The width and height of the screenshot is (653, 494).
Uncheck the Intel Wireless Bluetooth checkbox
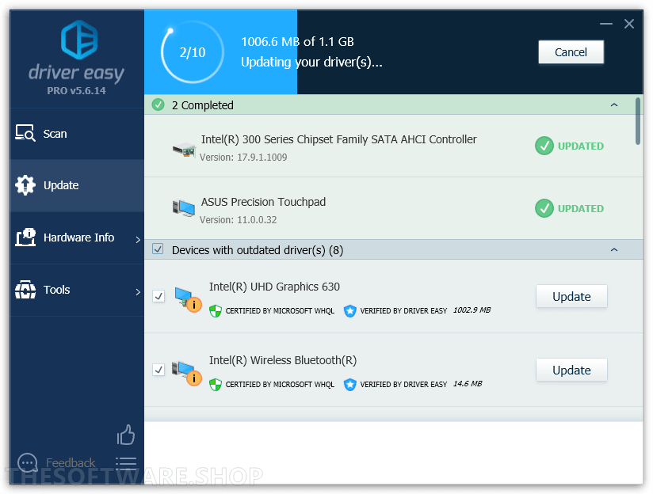coord(158,370)
